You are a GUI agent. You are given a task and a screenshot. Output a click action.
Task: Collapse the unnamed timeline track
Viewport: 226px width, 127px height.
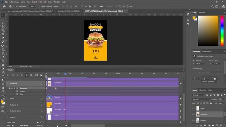click(x=8, y=84)
